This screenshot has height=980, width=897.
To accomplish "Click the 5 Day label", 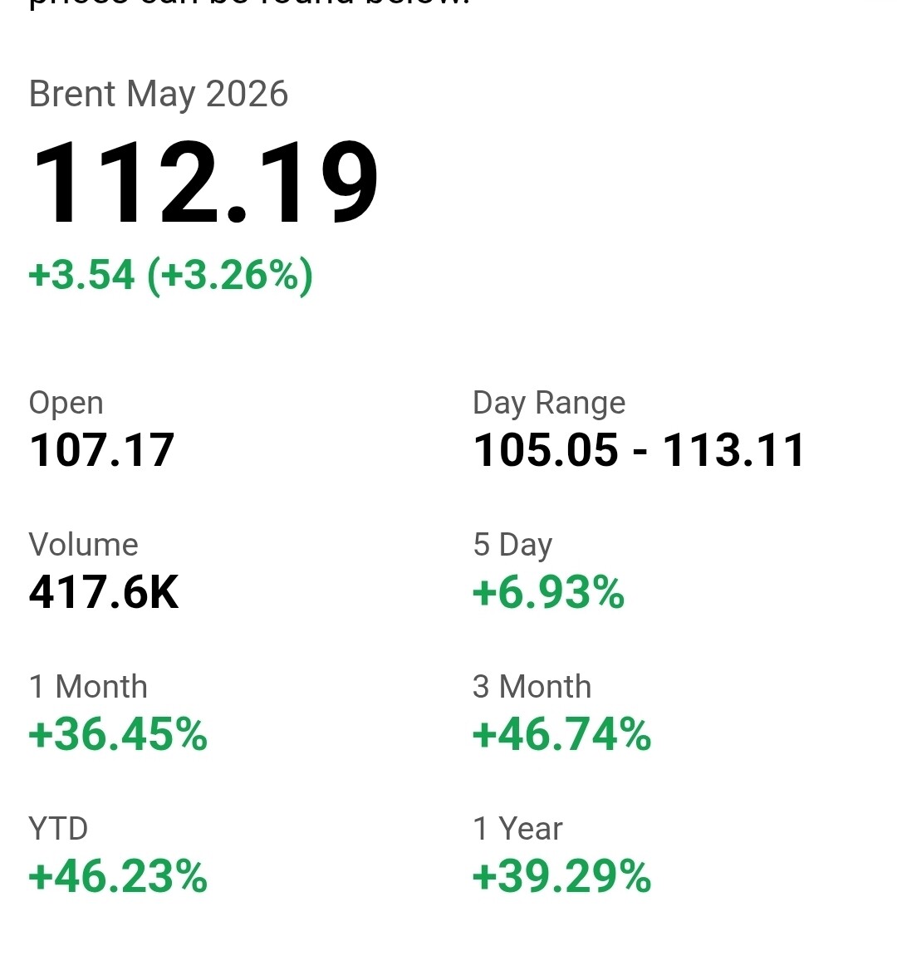I will [512, 545].
